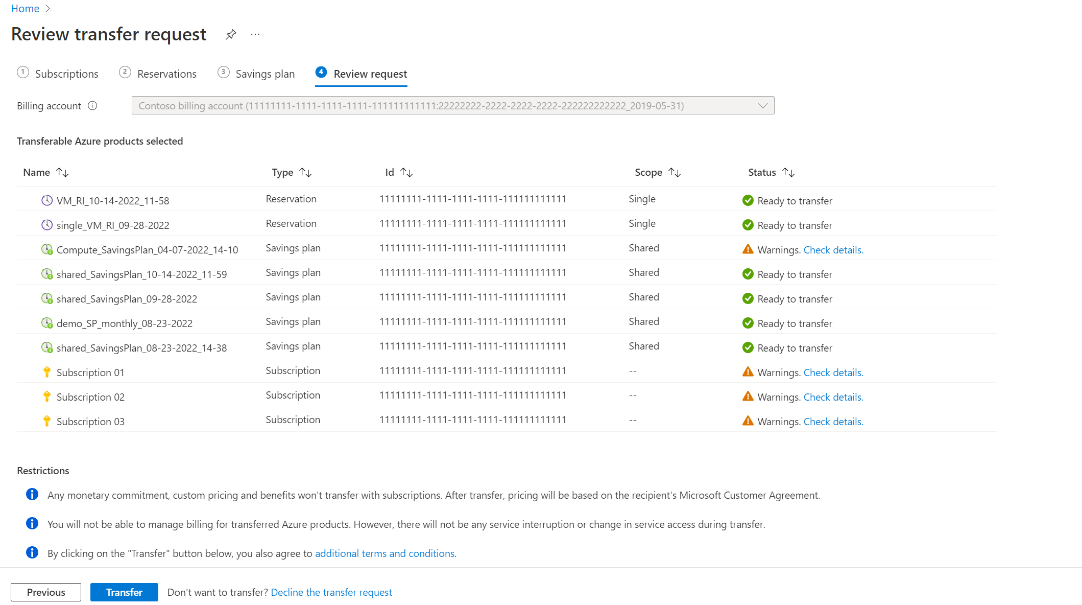Image resolution: width=1082 pixels, height=605 pixels.
Task: Sort table by Status column
Action: pos(788,172)
